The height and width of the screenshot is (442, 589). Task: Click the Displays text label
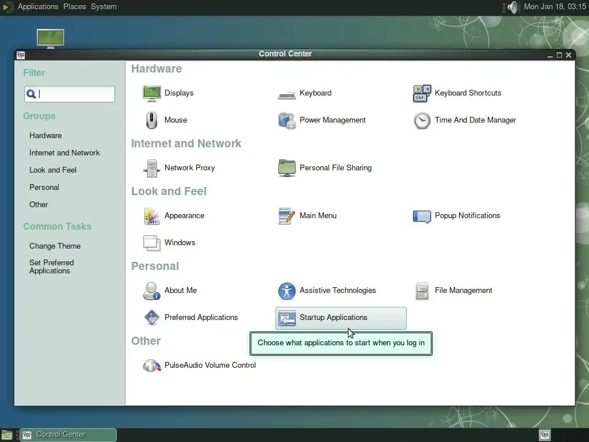pos(179,93)
